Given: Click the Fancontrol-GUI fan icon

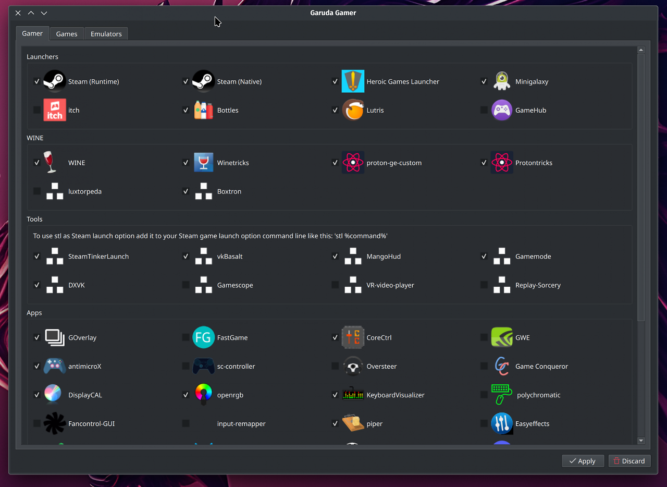Looking at the screenshot, I should [55, 423].
